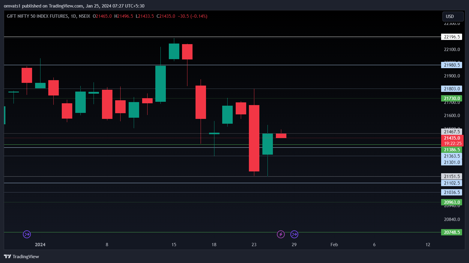This screenshot has width=469, height=263.
Task: Click the 21900.0 price scale tick
Action: (452, 76)
